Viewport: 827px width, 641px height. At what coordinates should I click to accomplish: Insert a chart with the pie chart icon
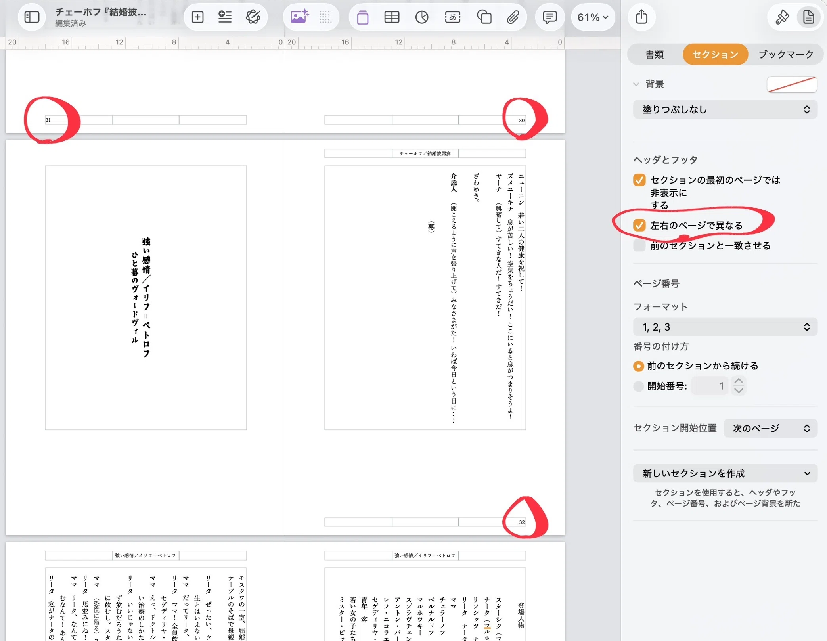422,17
